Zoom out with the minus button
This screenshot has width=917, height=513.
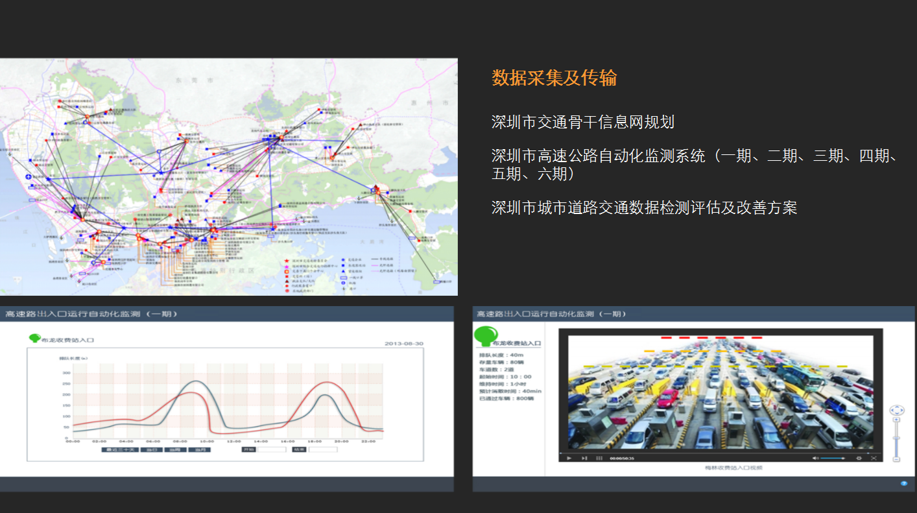[896, 459]
